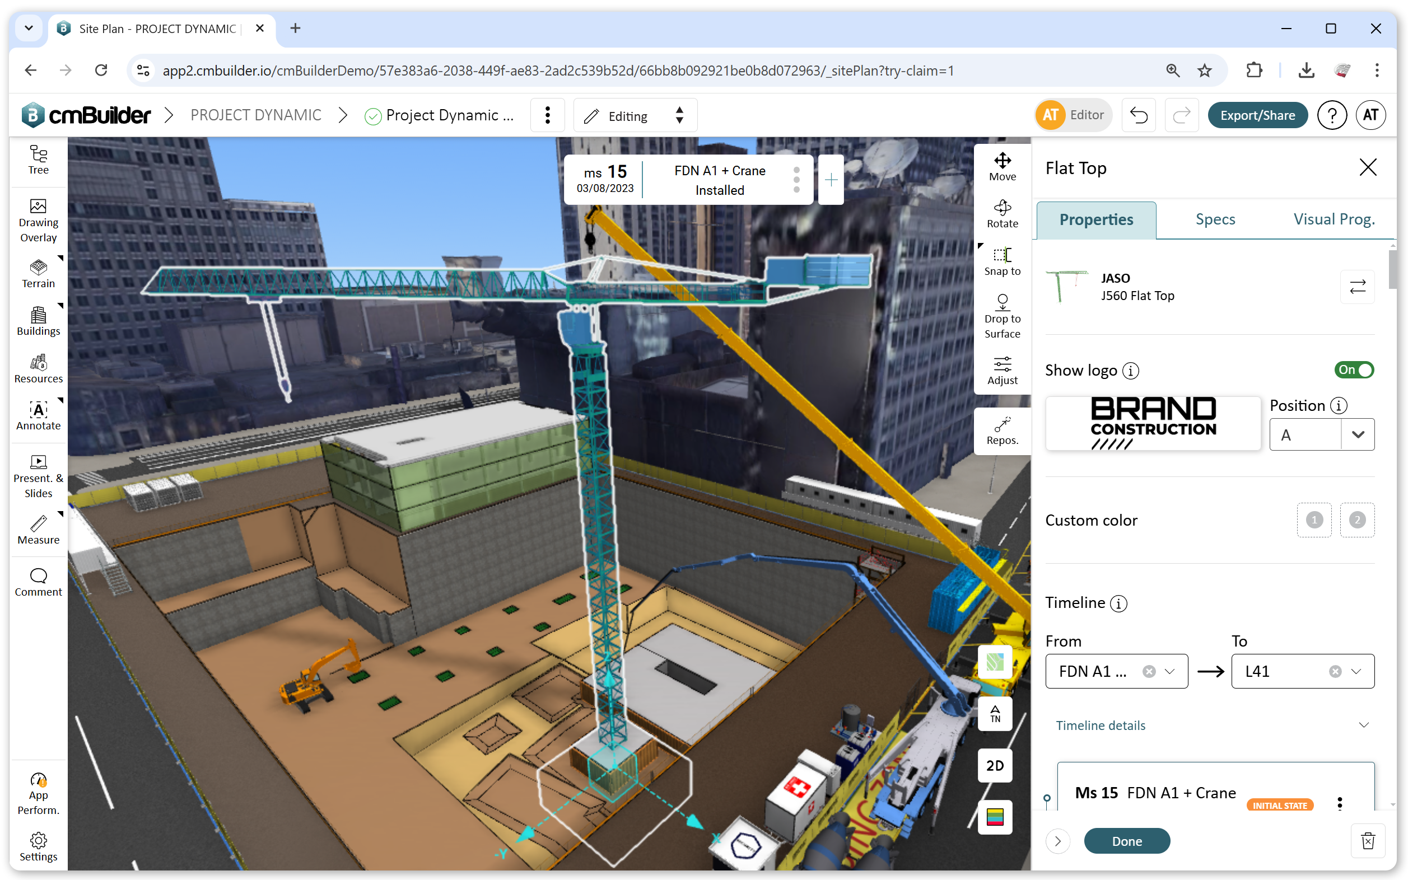1408x880 pixels.
Task: Select the Annotate tool
Action: [39, 415]
